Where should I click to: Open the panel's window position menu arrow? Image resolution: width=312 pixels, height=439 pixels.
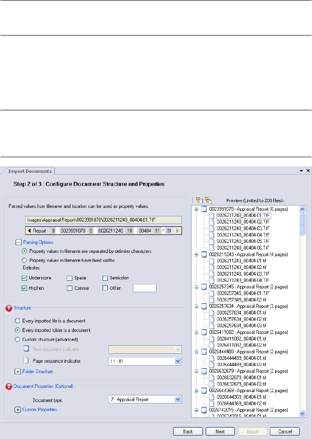pyautogui.click(x=302, y=170)
